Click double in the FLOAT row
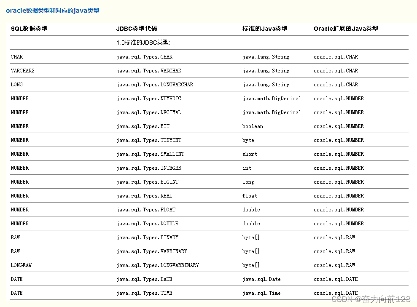 [251, 210]
